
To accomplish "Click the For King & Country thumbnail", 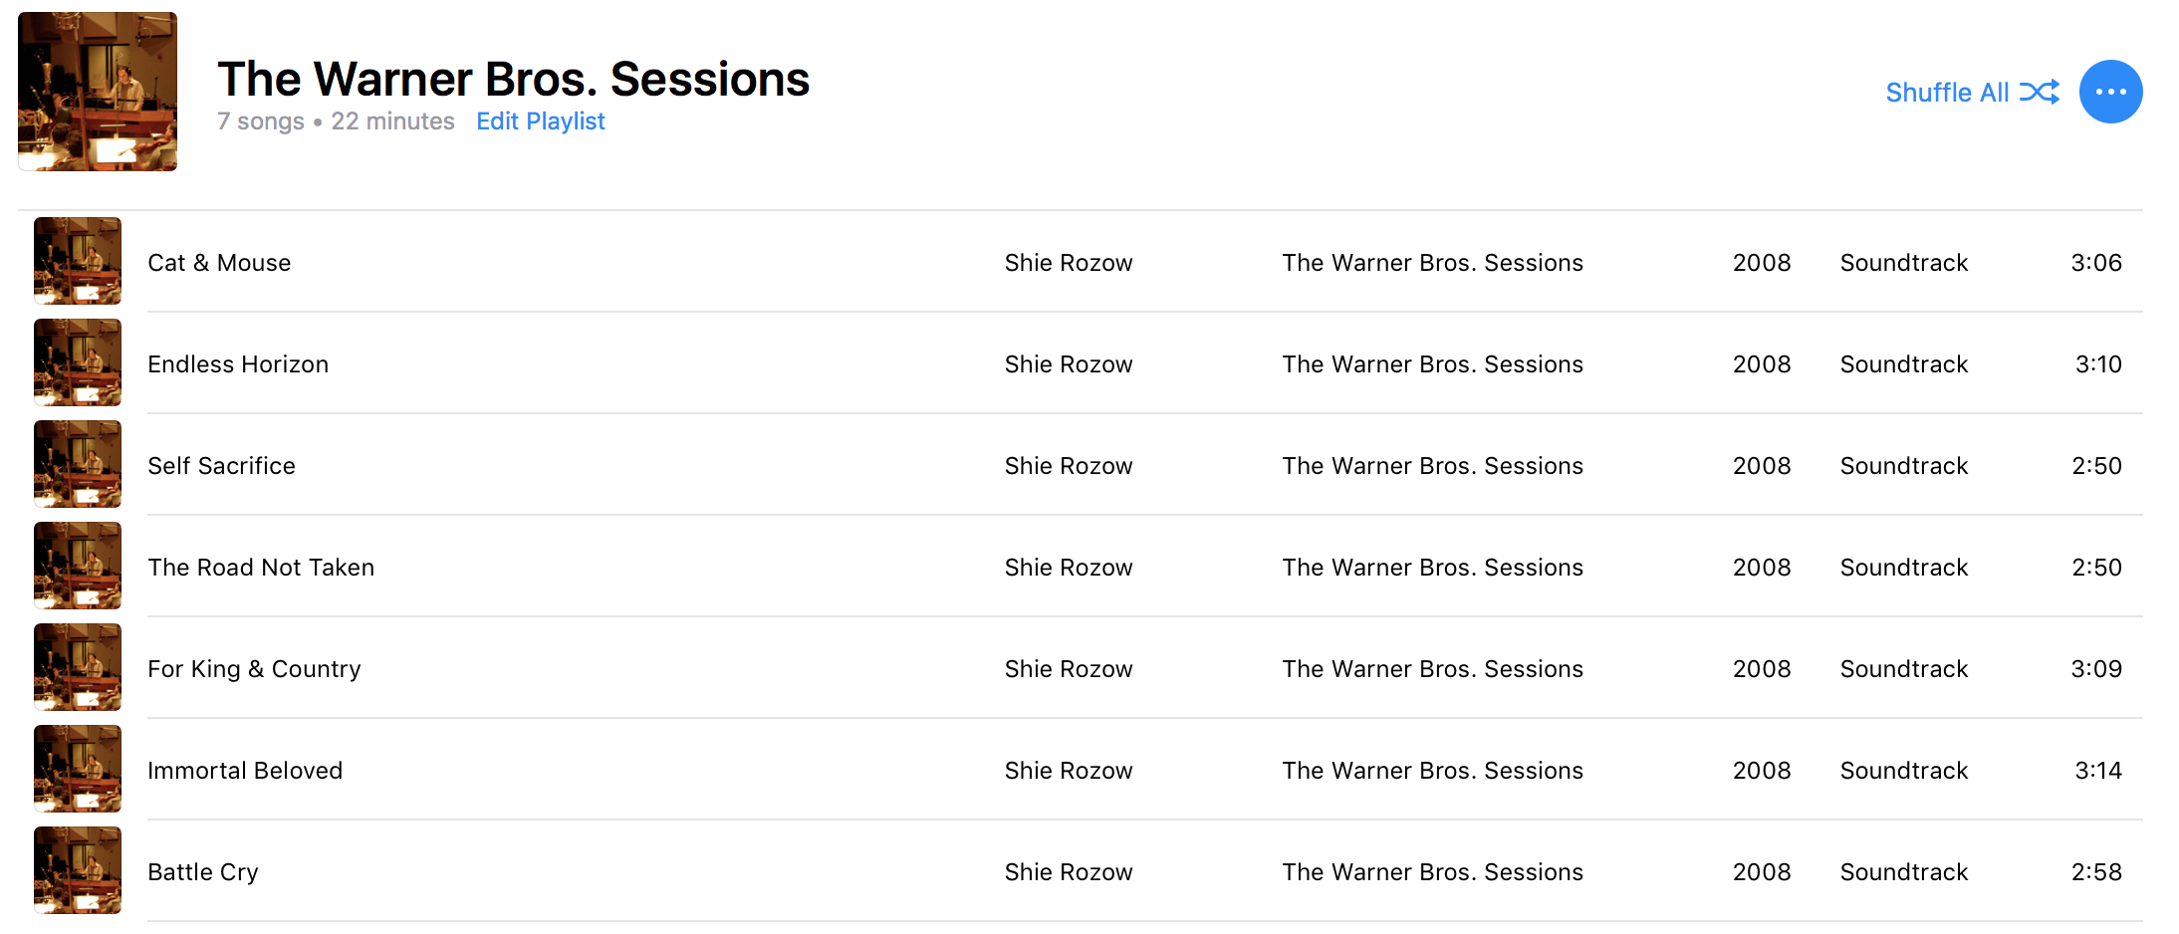I will (x=78, y=667).
